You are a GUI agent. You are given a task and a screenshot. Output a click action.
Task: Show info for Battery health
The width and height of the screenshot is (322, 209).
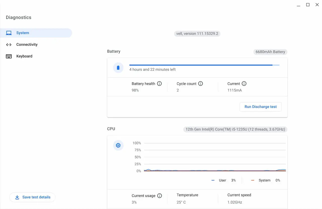(159, 84)
